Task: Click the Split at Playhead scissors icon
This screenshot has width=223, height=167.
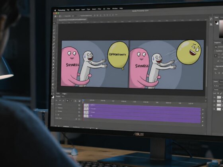Action: pos(76,101)
